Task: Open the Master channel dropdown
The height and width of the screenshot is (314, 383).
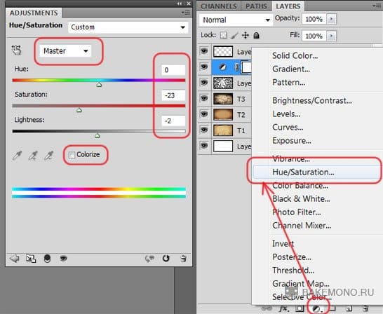Action: (65, 51)
